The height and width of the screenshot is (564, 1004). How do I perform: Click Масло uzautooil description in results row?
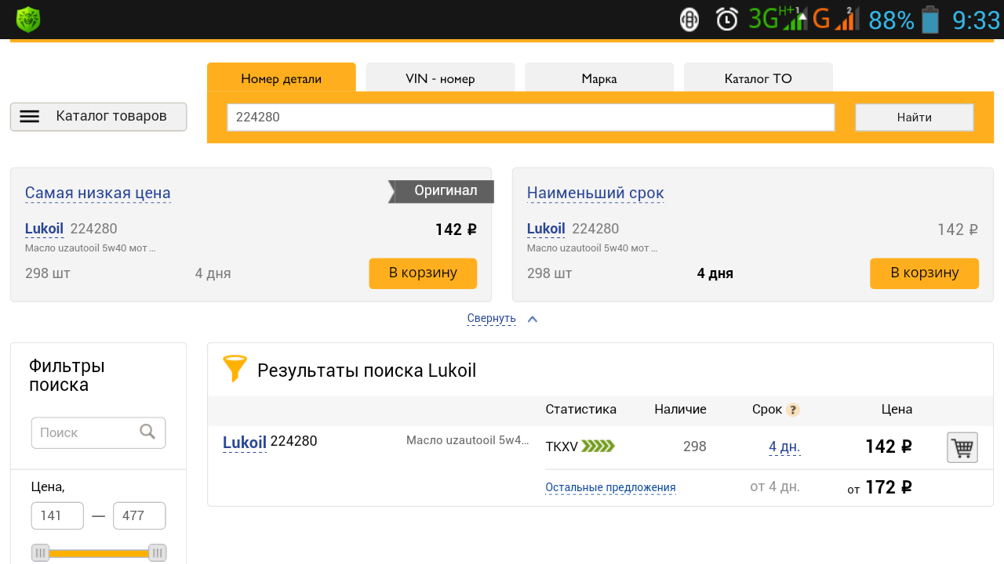(467, 440)
